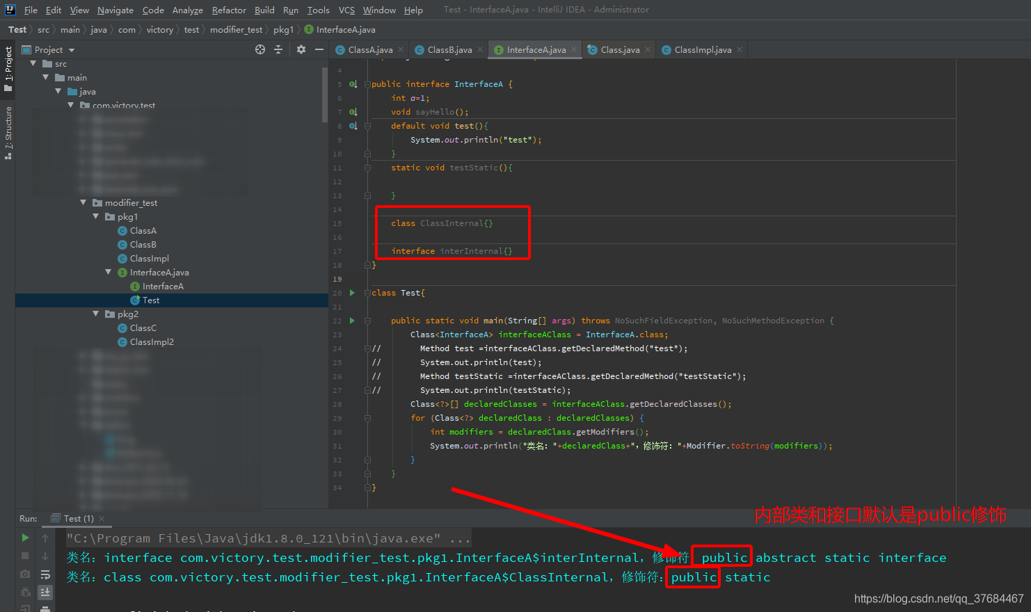Click the camera dump threads icon
This screenshot has height=612, width=1031.
pyautogui.click(x=25, y=574)
